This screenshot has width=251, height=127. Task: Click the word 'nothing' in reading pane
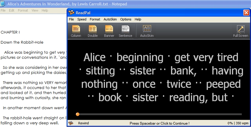[99, 85]
